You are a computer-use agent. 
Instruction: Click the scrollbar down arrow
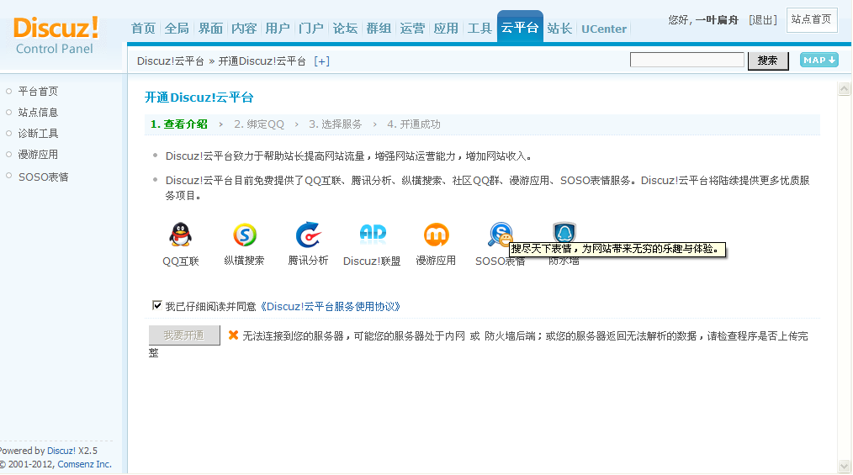tap(845, 467)
